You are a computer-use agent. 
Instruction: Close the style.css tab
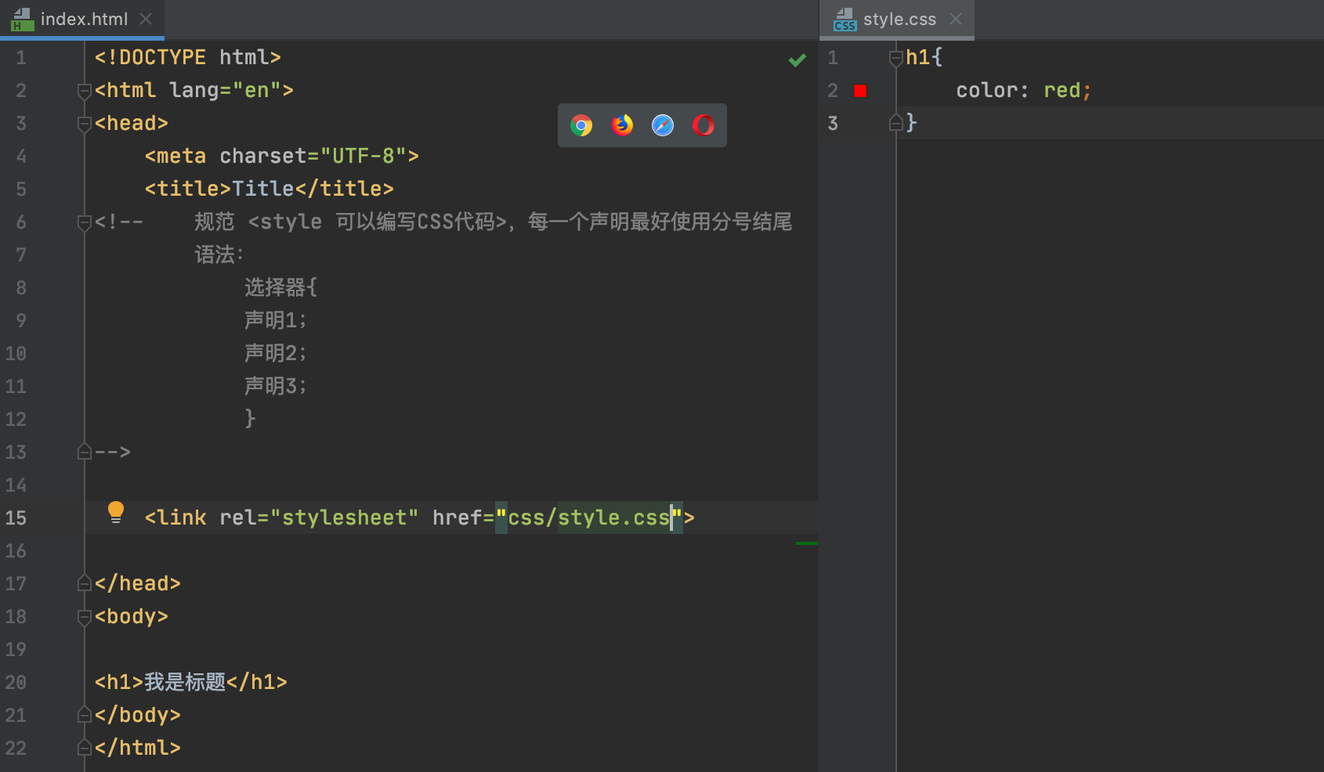[956, 19]
